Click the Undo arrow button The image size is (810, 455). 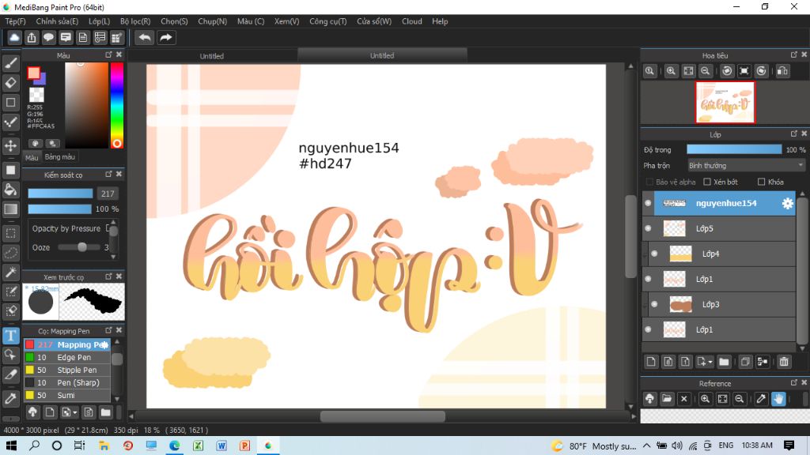pos(145,37)
